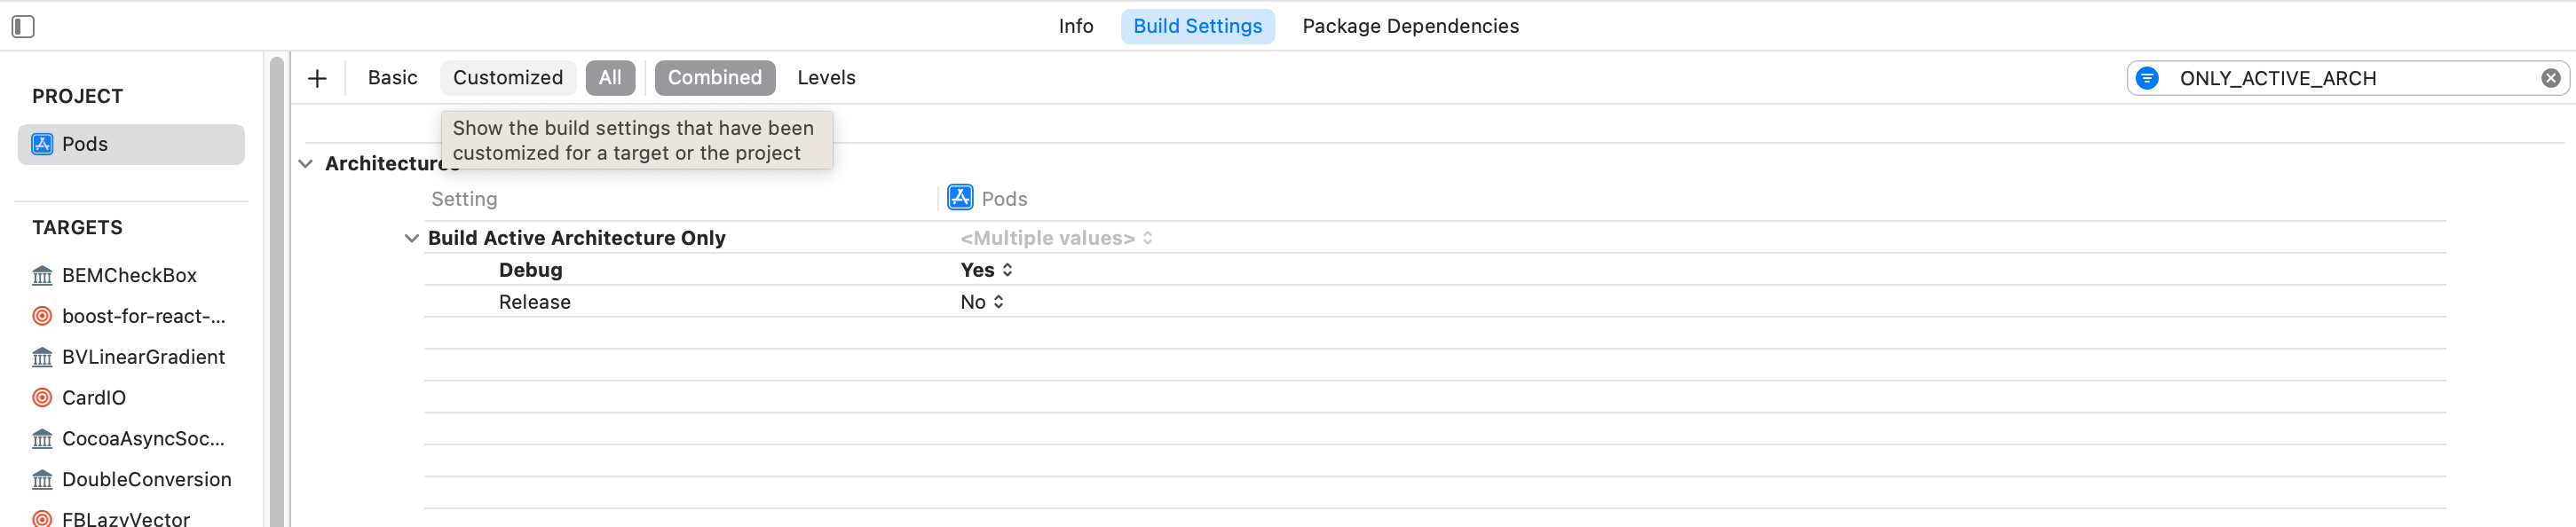Collapse Build Active Architecture Only row
Screen dimensions: 2576x527
[x=411, y=238]
